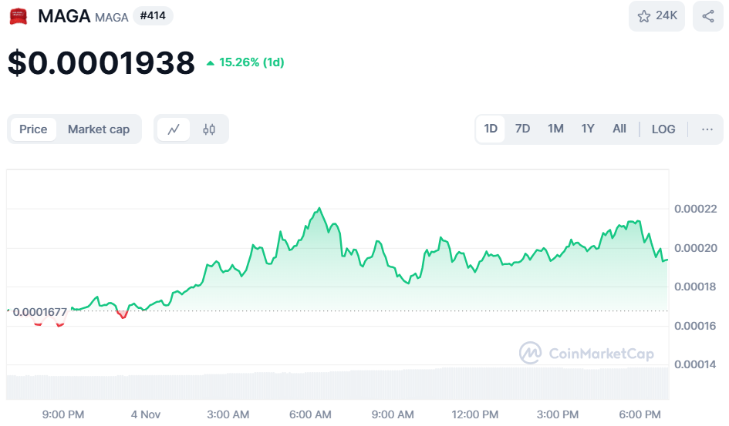Screen dimensions: 729x426
Task: Select the 1M time range tab
Action: click(x=555, y=129)
